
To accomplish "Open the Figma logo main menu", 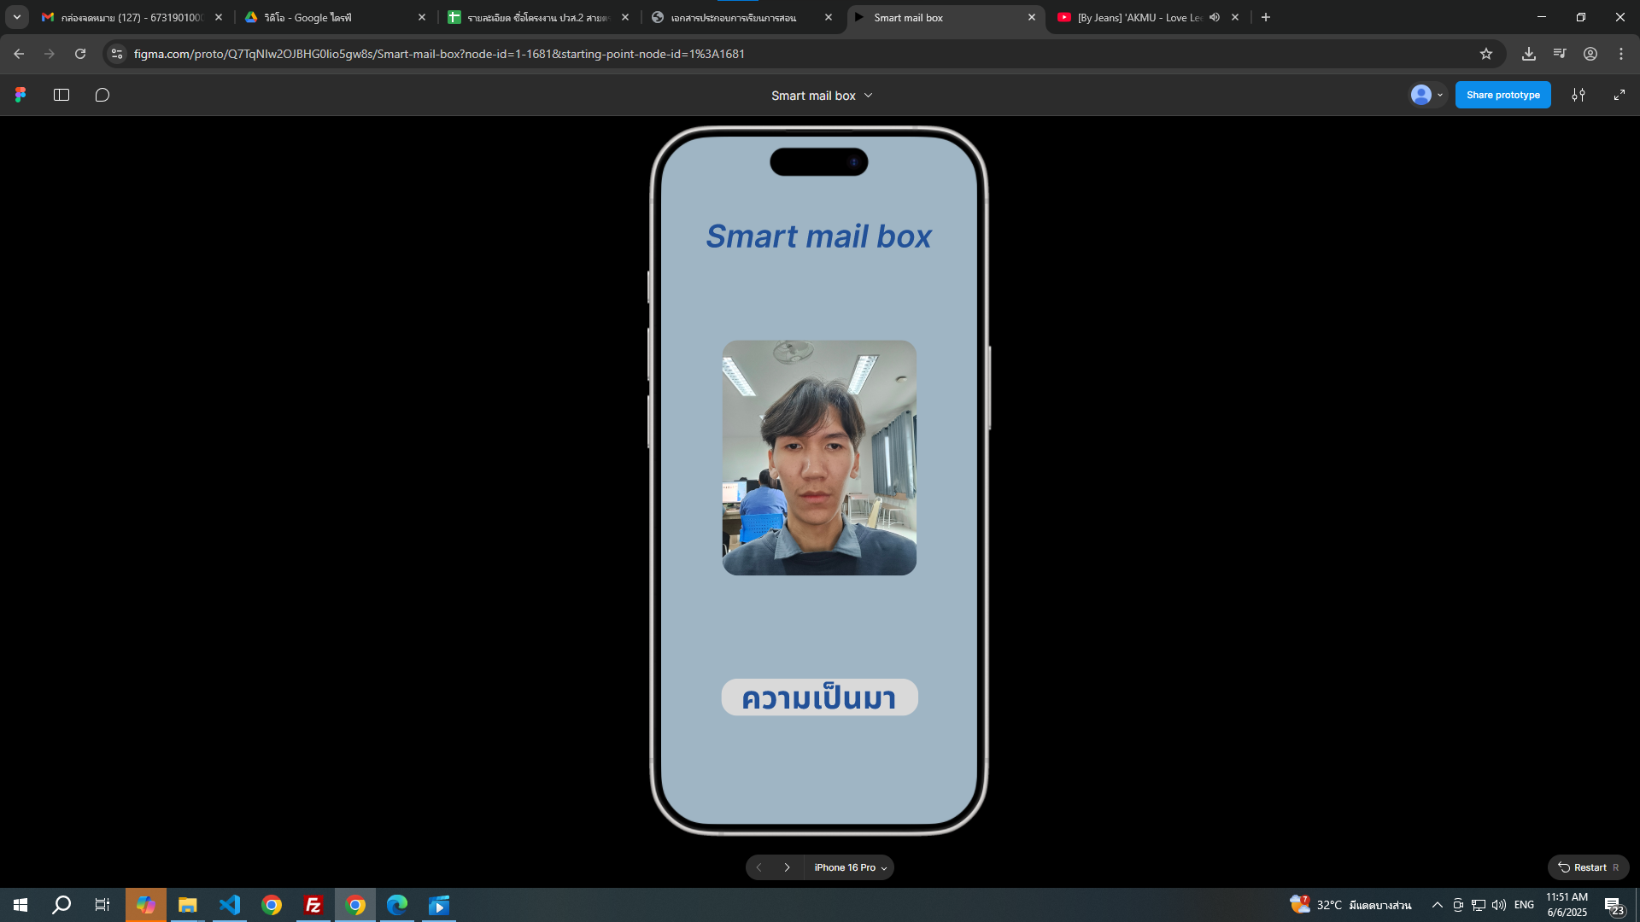I will pyautogui.click(x=20, y=95).
